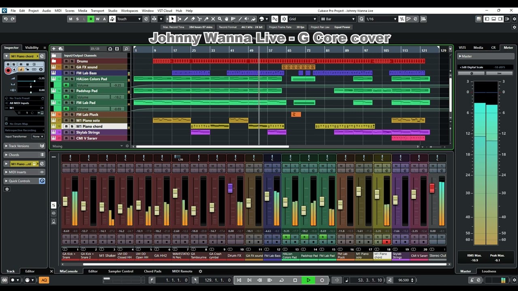
Task: Click the red record enable in Inspector
Action: tap(8, 70)
